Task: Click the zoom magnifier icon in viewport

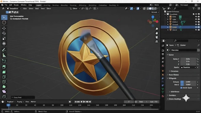Action: pos(157,29)
